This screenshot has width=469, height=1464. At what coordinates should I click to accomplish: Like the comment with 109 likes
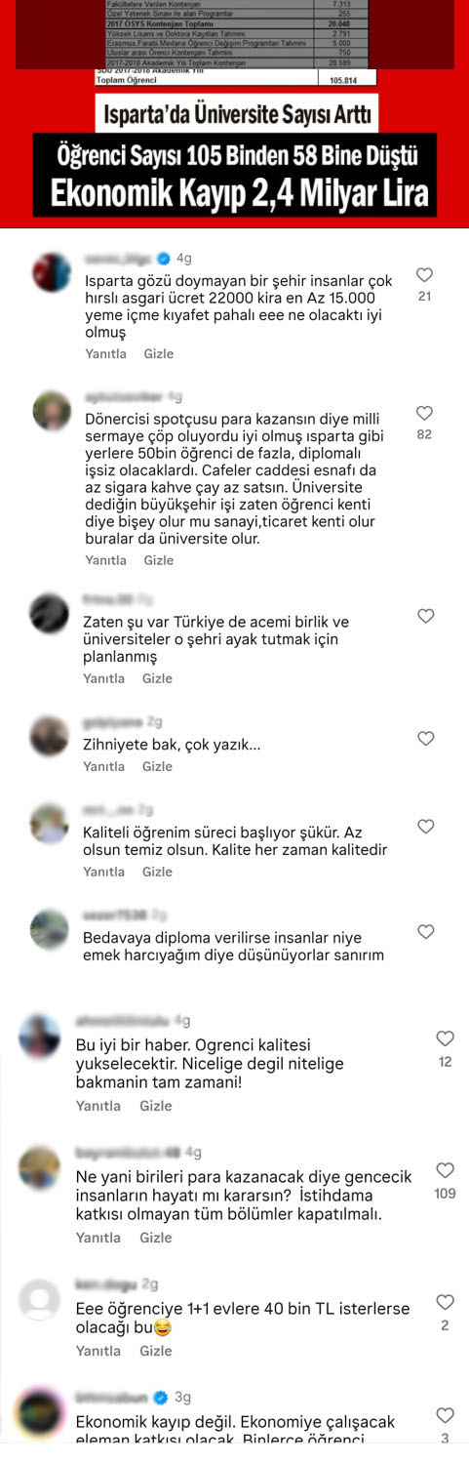point(445,1170)
